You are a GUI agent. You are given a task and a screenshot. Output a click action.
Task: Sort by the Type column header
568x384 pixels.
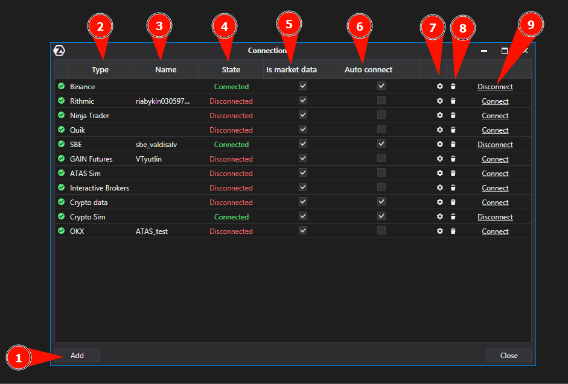(100, 69)
